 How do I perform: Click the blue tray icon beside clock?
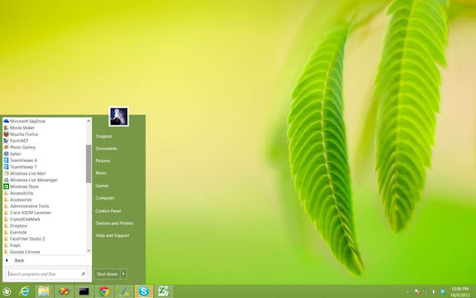[443, 292]
